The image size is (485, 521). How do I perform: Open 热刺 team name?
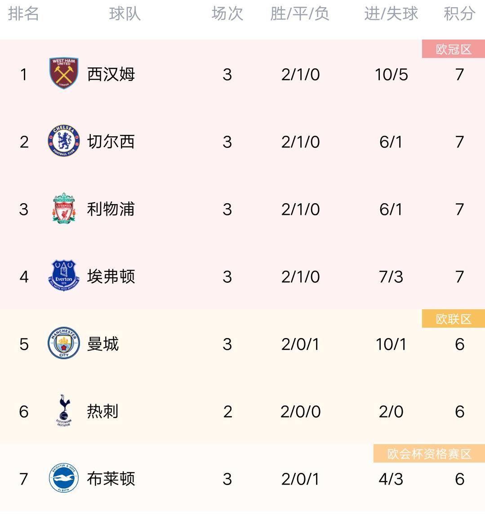click(103, 411)
